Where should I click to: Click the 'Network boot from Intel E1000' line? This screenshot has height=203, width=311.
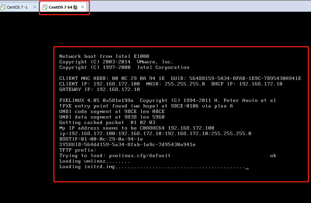click(104, 57)
